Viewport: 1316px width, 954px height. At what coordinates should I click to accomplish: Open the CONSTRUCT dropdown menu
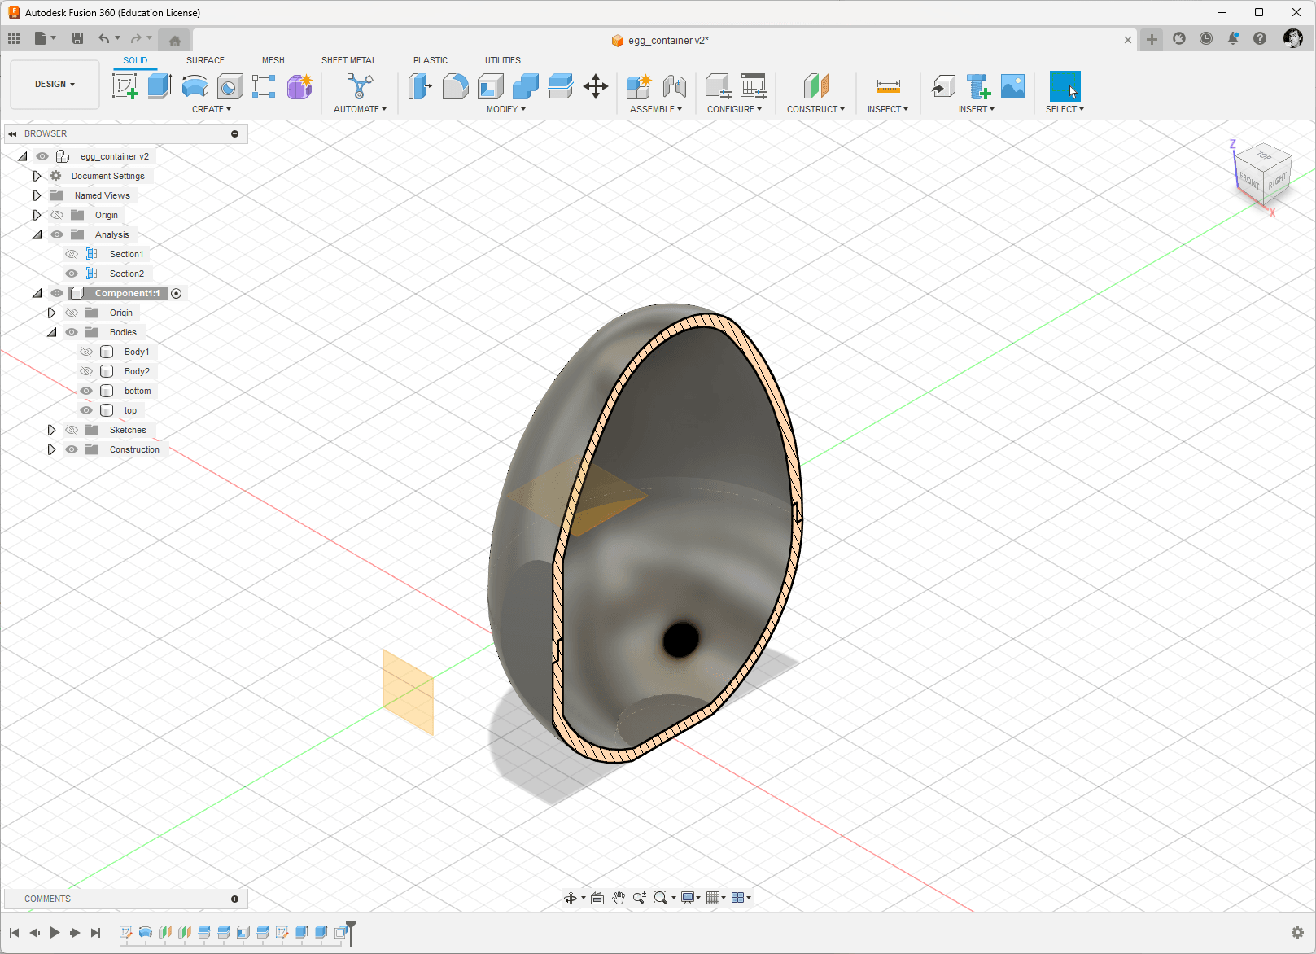pyautogui.click(x=815, y=109)
